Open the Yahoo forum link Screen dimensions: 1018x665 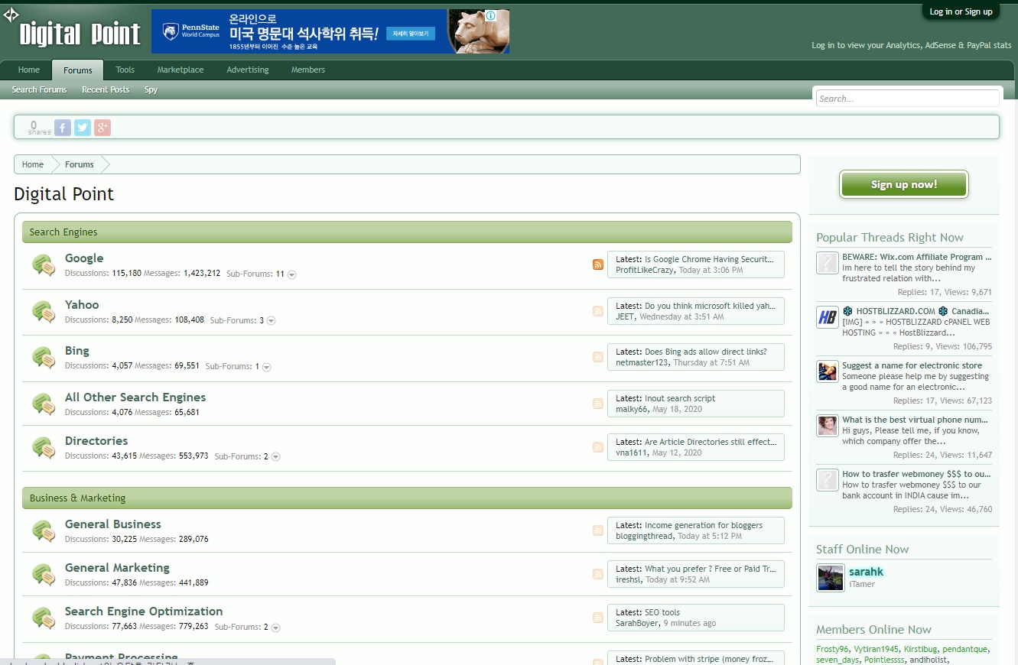(x=82, y=305)
